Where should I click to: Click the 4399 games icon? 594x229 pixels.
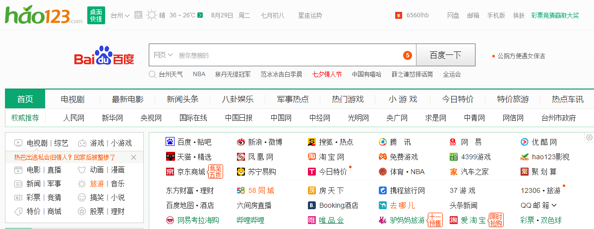(x=453, y=157)
